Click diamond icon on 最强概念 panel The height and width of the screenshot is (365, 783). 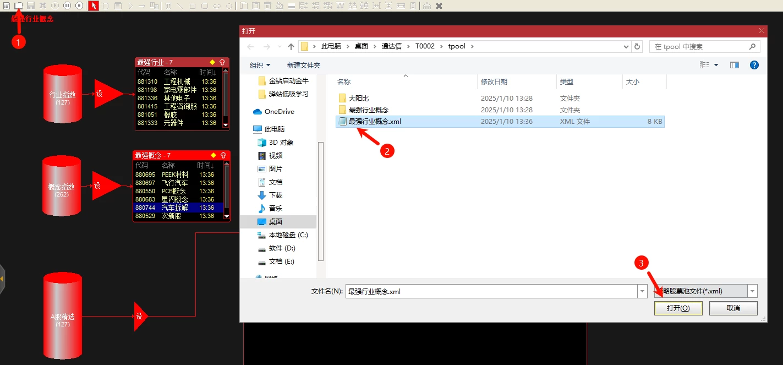click(213, 155)
